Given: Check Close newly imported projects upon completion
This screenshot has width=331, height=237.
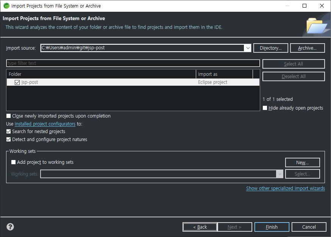Looking at the screenshot, I should [8, 116].
